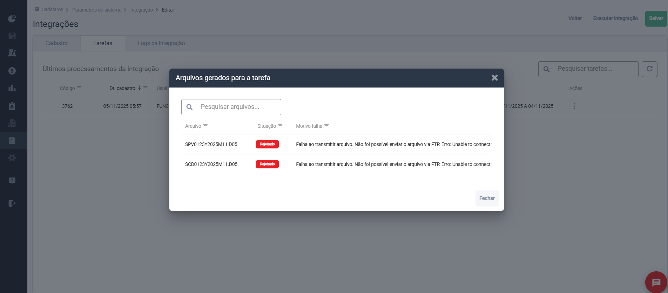668x293 pixels.
Task: Click the magnifier icon in Pesquisar arquivos
Action: tap(189, 107)
